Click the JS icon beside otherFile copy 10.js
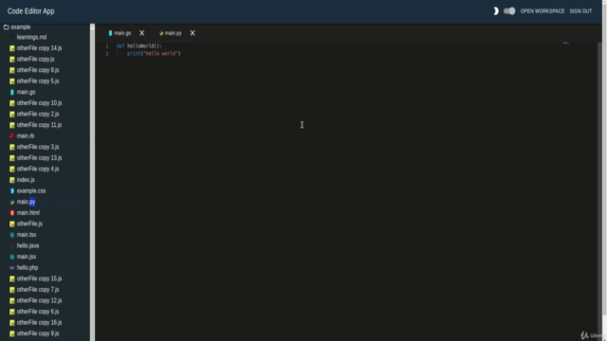 point(12,103)
